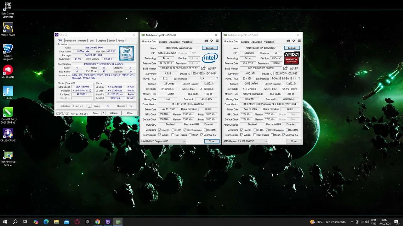
Task: Select the VALORANT desktop icon
Action: coord(8,72)
